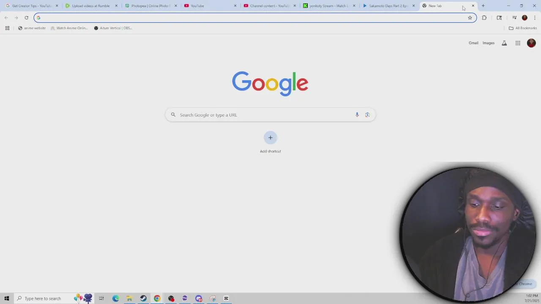Bookmark this tab with the star icon
Image resolution: width=541 pixels, height=304 pixels.
(470, 18)
